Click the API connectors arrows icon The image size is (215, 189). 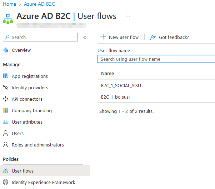[6, 99]
